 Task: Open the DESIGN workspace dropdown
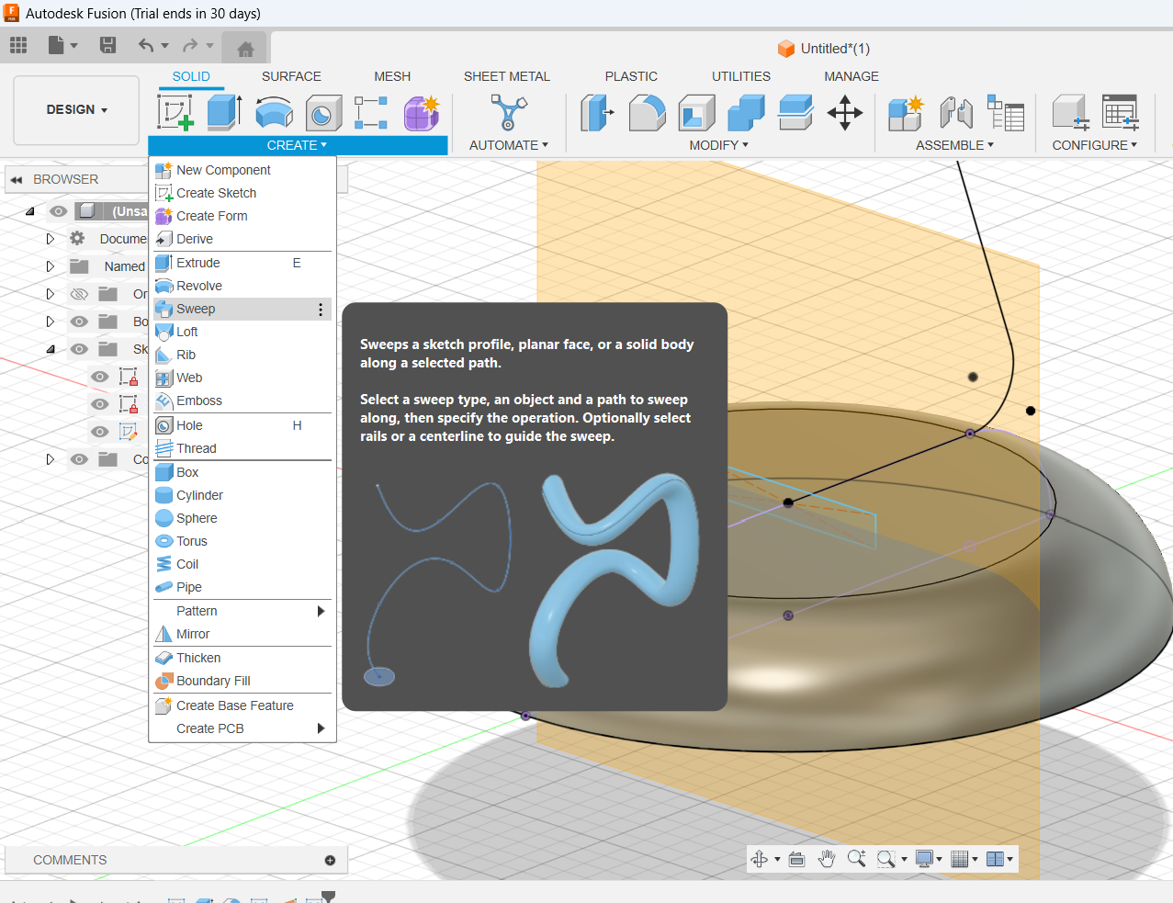[76, 110]
